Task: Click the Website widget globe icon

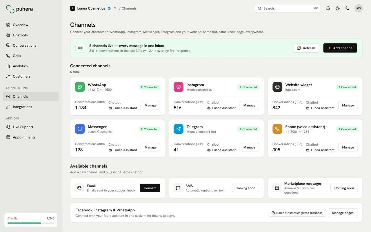Action: pos(277,87)
